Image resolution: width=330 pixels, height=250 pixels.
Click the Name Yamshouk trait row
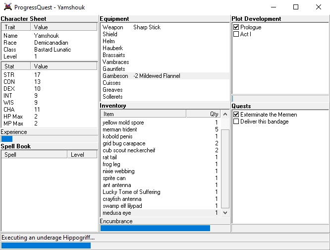point(50,36)
